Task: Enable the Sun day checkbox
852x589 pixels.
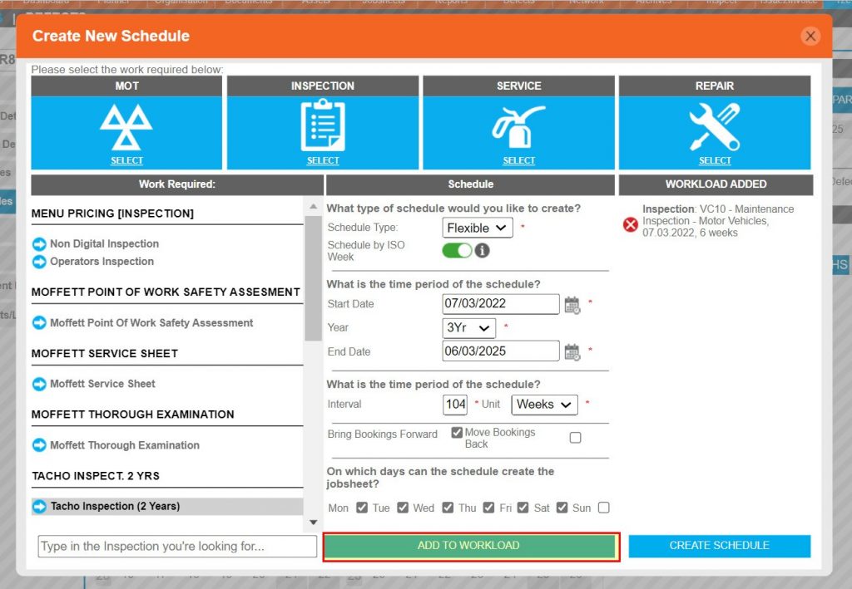Action: coord(604,508)
